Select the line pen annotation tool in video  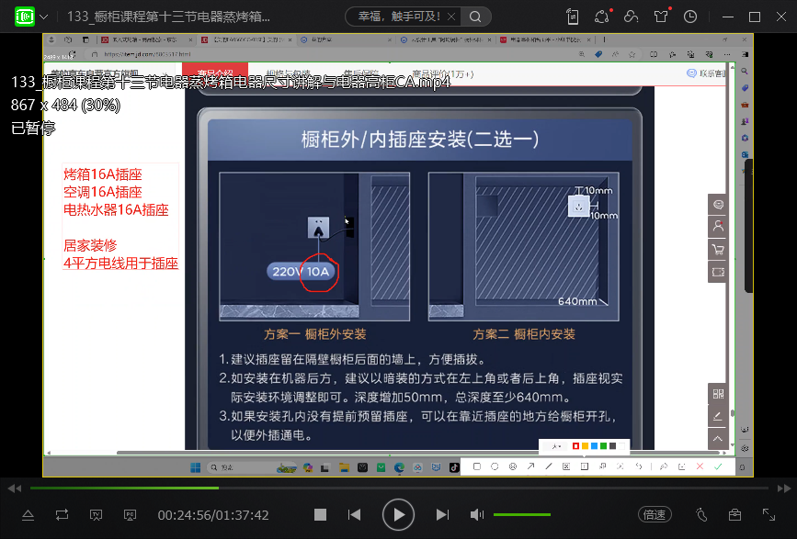click(x=549, y=466)
